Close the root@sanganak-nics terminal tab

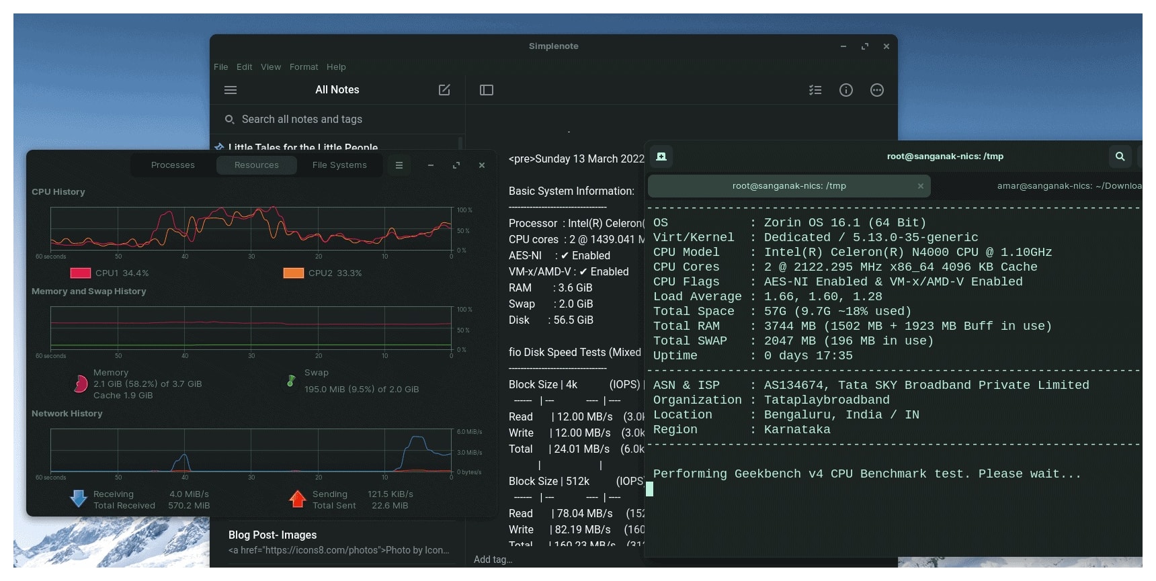[921, 186]
